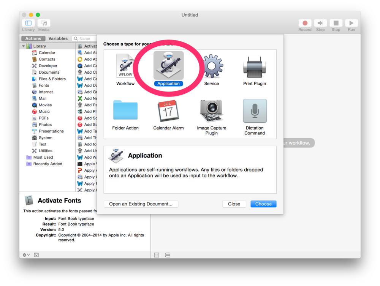
Task: Select the Activate Fonts action row
Action: 87,46
